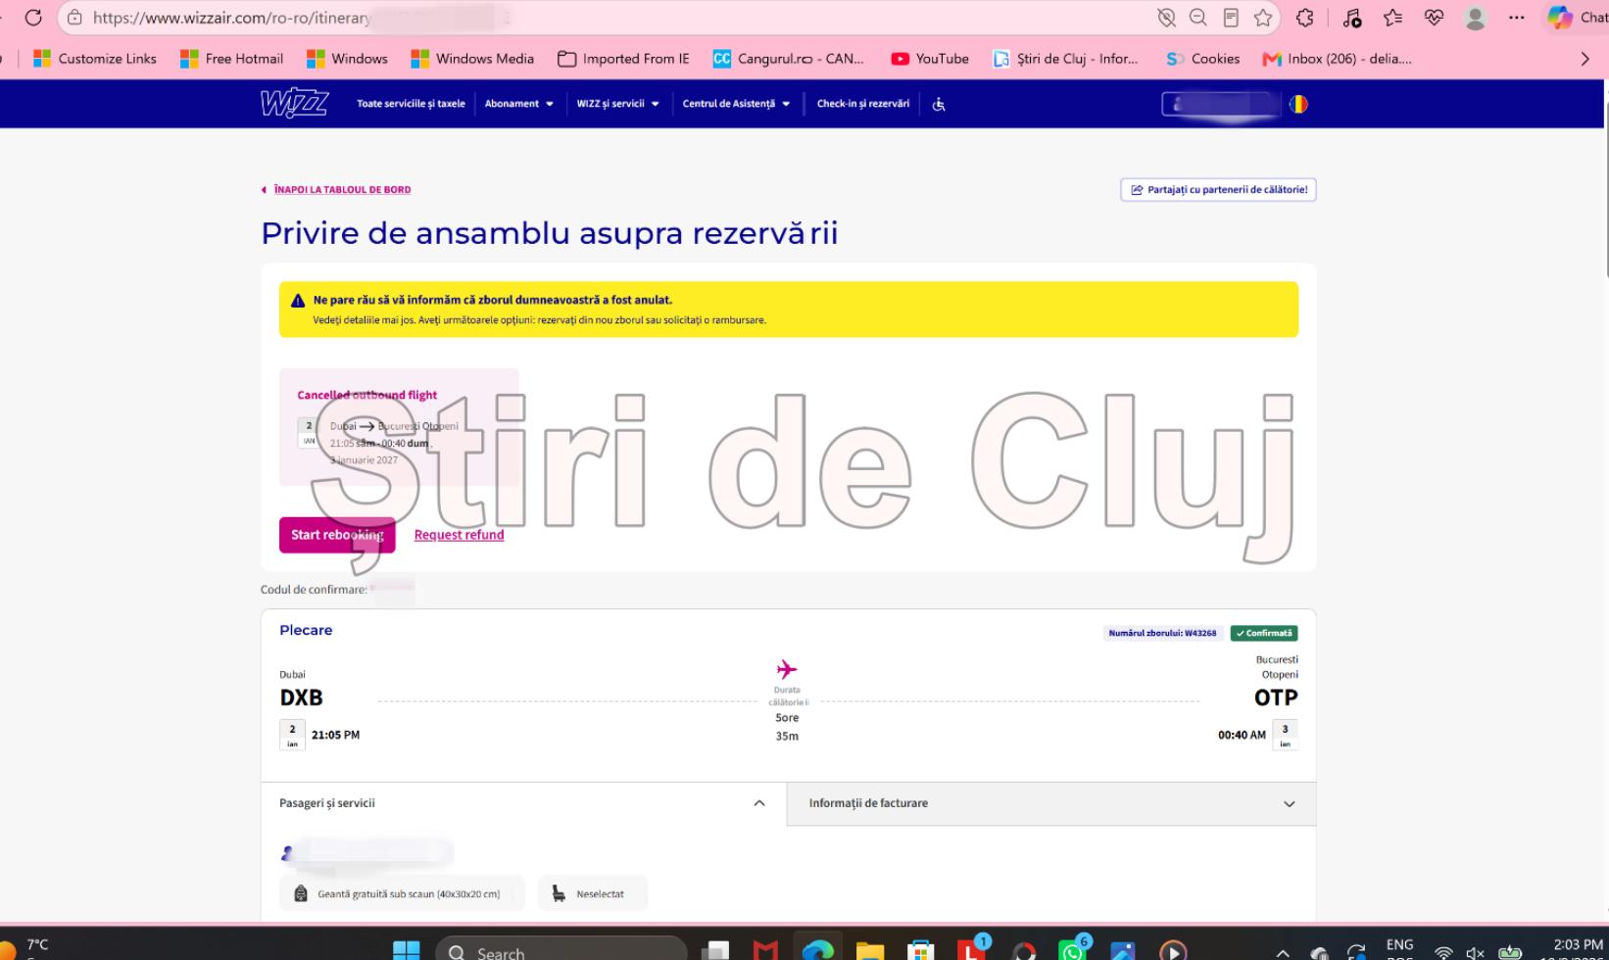Go back via Înapoi la tabloul de bord
Image resolution: width=1609 pixels, height=960 pixels.
point(336,190)
